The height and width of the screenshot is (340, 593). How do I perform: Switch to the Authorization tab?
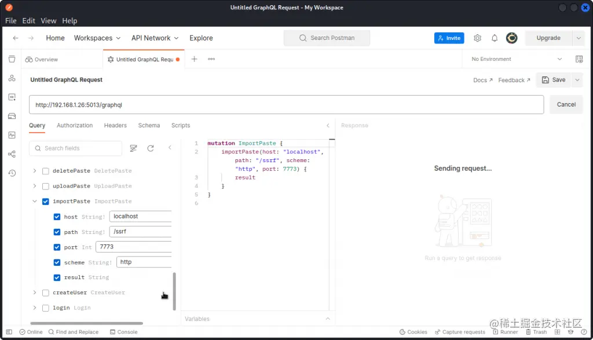75,126
